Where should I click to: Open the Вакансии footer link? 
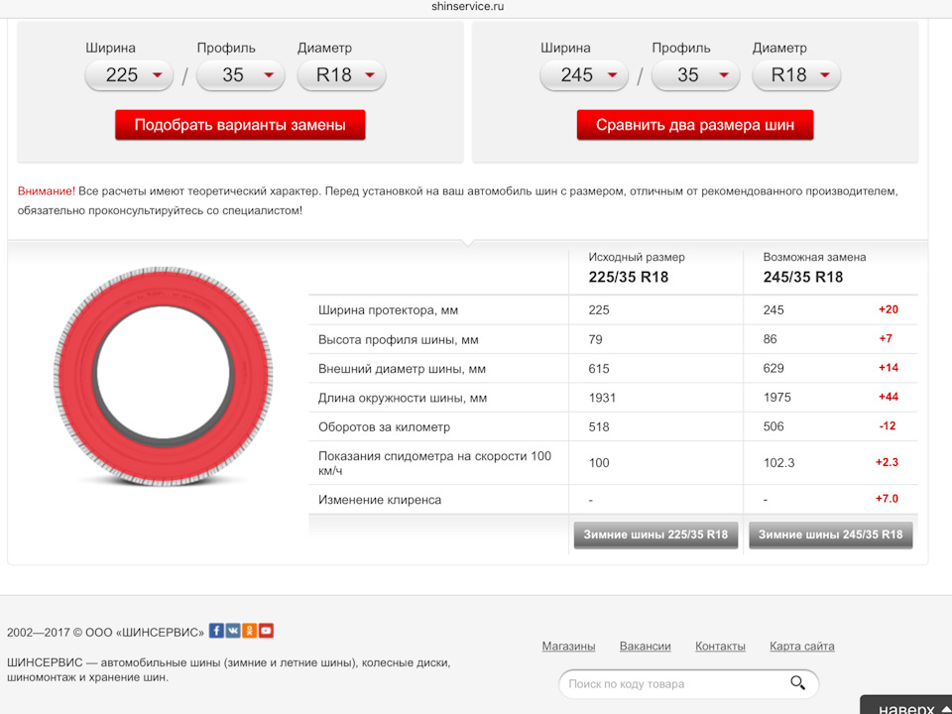pos(645,646)
